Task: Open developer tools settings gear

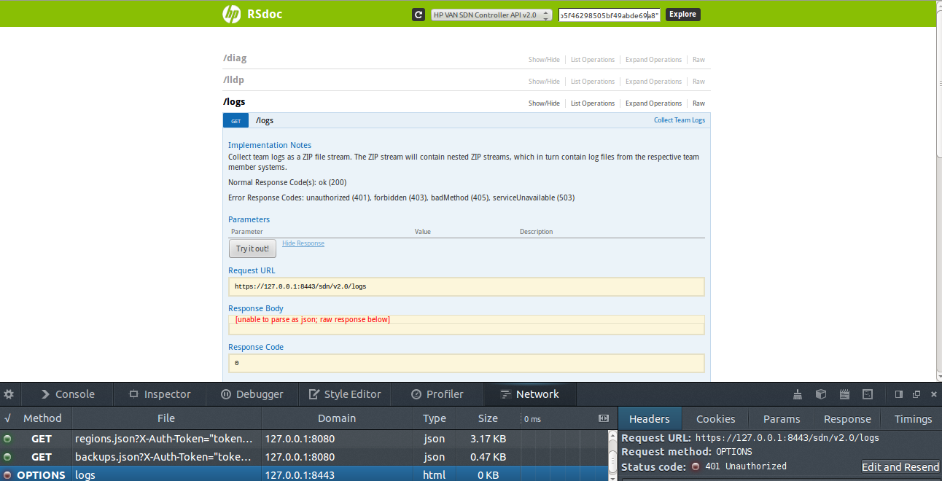Action: tap(9, 394)
